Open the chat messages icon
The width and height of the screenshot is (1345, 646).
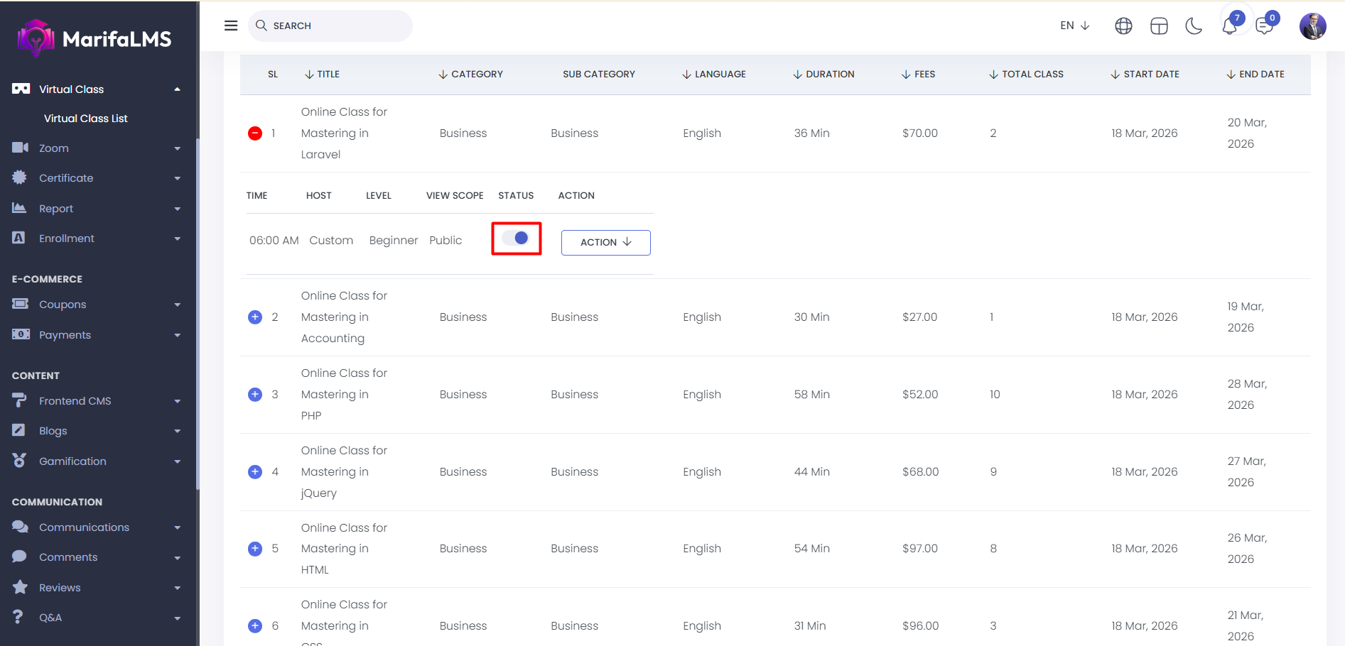[x=1264, y=26]
